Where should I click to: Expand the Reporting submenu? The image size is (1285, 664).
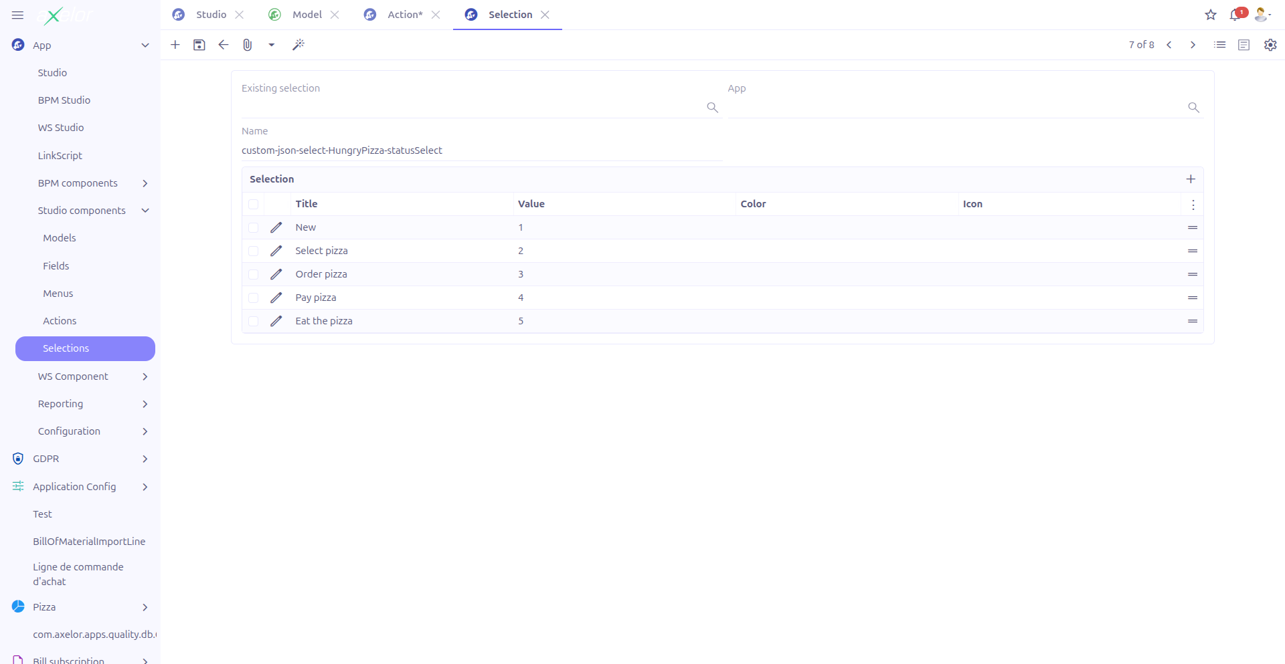[145, 404]
